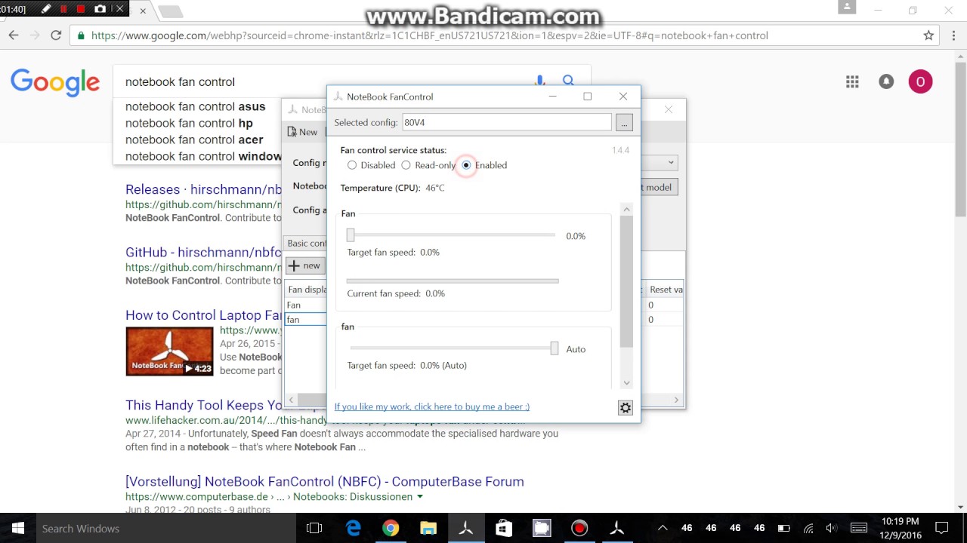967x543 pixels.
Task: Open the Google account avatar O
Action: coord(920,81)
